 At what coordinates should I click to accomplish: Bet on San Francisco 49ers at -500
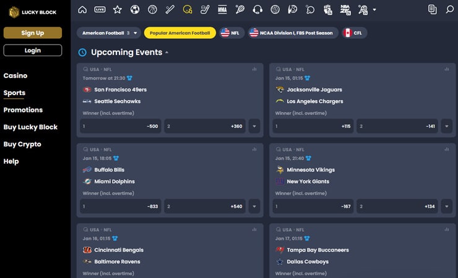(x=120, y=126)
